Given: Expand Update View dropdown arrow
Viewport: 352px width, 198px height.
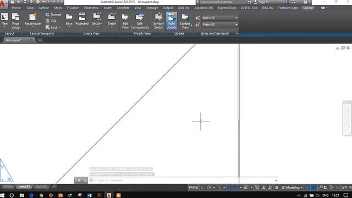Looking at the screenshot, I should (191, 26).
